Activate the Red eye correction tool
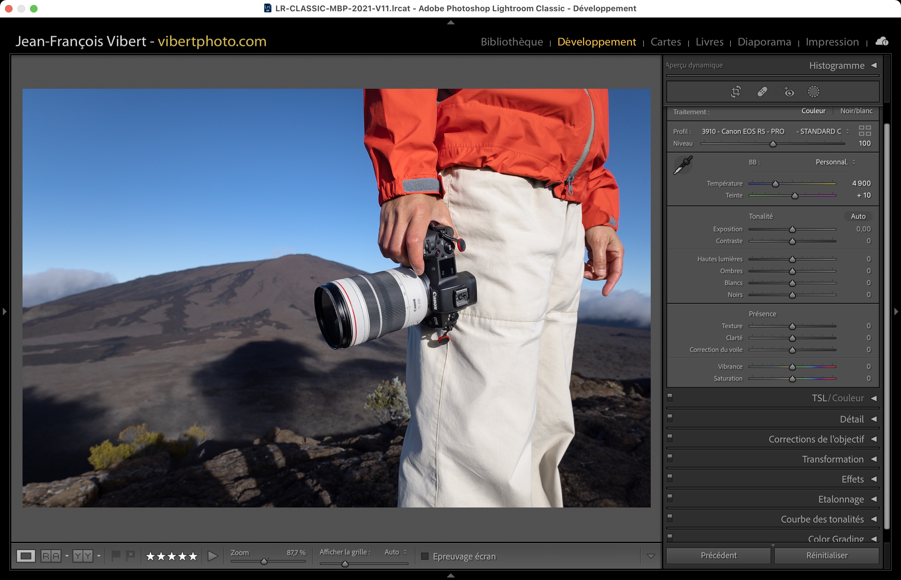This screenshot has height=580, width=901. (789, 92)
